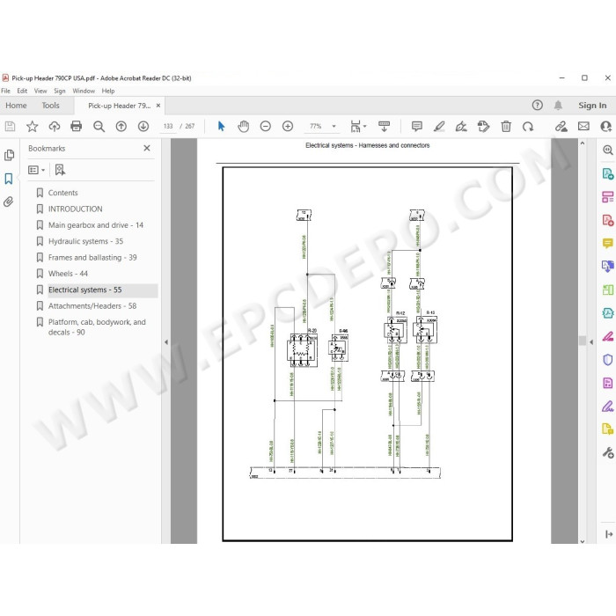Open the File menu
The width and height of the screenshot is (616, 616).
point(5,91)
